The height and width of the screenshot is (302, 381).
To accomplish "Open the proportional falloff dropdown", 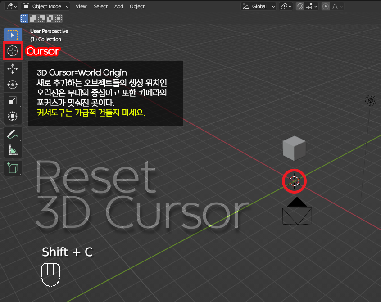I will [337, 7].
